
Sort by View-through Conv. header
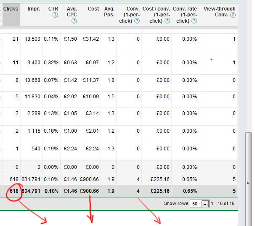click(x=219, y=11)
